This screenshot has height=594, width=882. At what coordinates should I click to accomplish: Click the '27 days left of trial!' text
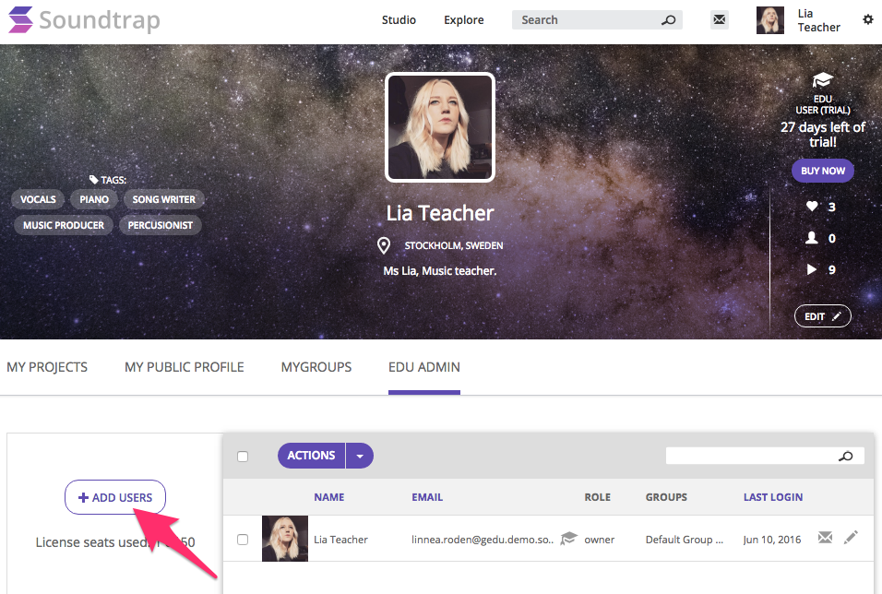(822, 135)
